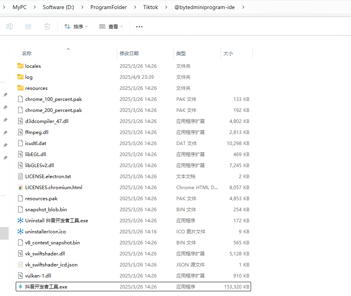
Task: Click LICENSES.chromium.html Chrome icon
Action: tap(20, 188)
